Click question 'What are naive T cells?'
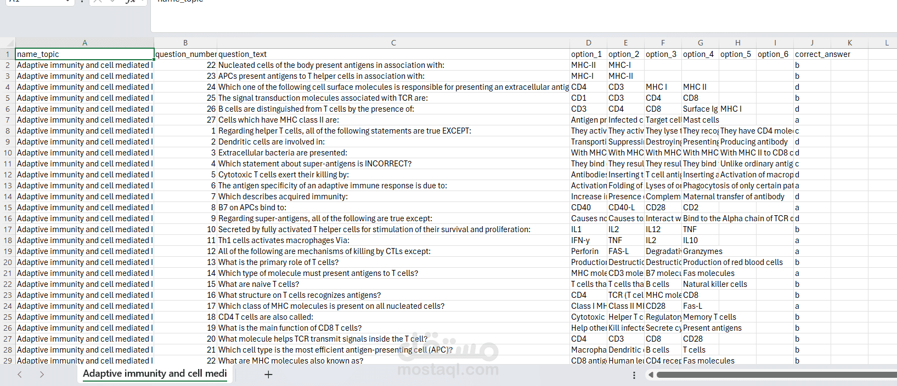Image resolution: width=897 pixels, height=386 pixels. 393,284
